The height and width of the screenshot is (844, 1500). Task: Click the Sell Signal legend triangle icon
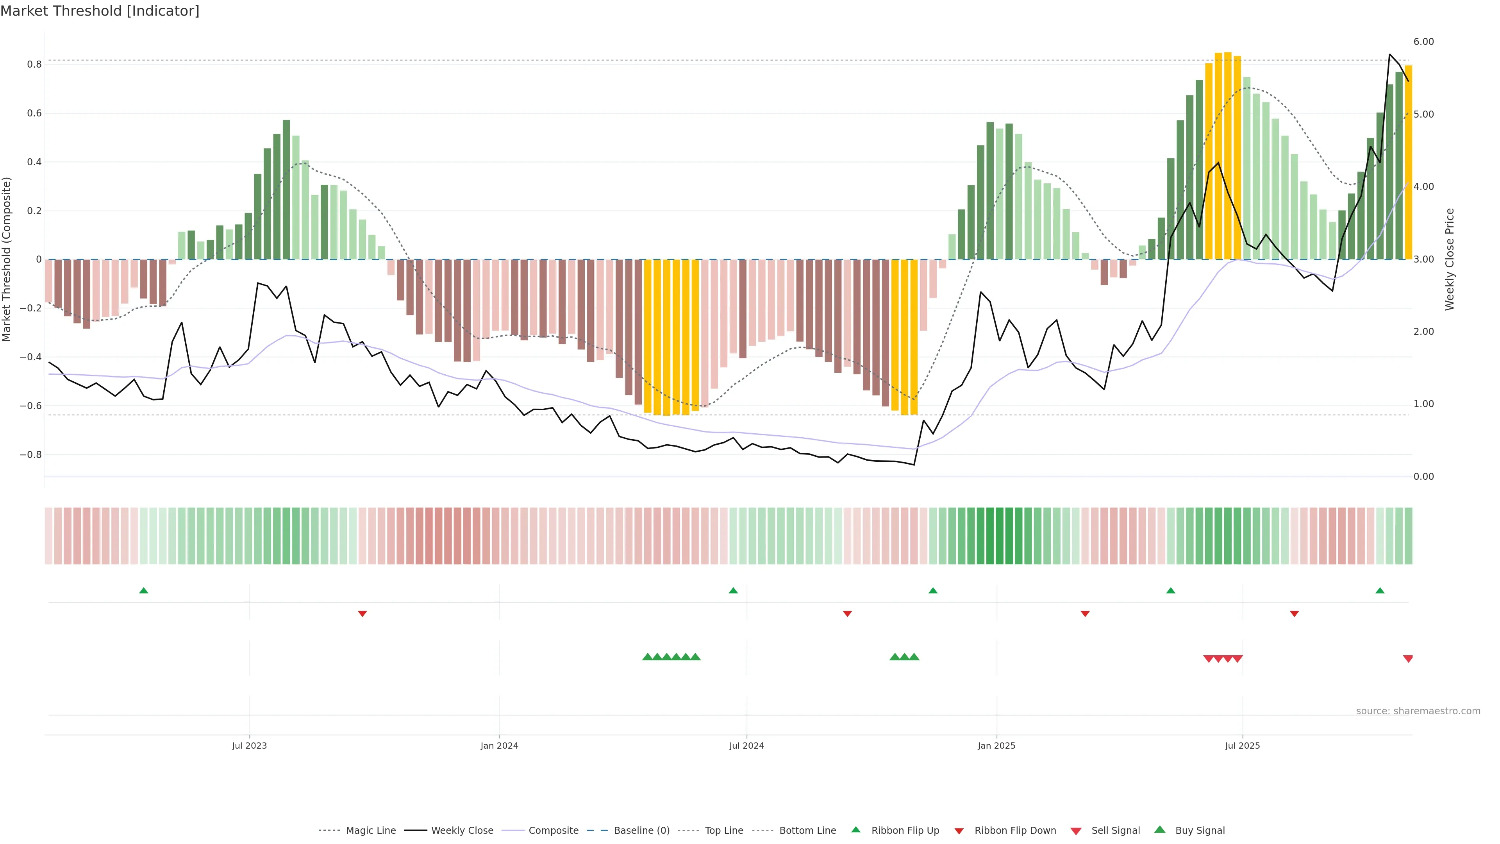[x=1076, y=831]
